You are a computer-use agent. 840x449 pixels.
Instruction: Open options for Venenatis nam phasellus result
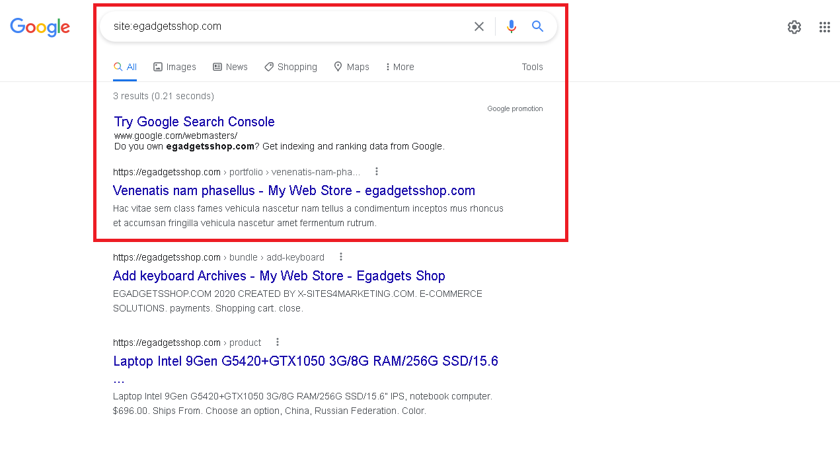tap(377, 171)
